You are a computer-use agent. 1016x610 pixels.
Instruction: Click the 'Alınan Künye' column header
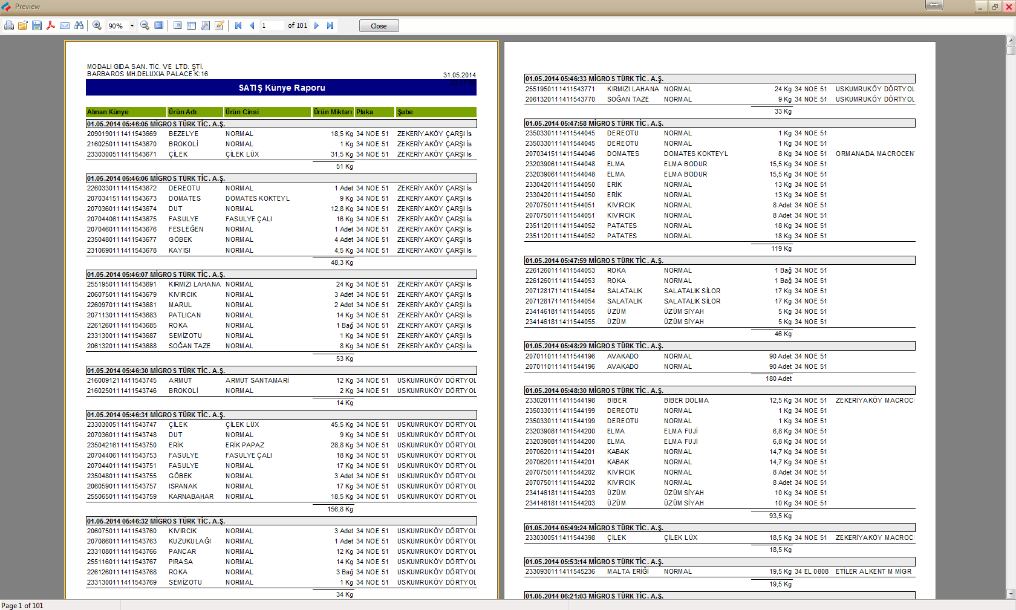point(126,112)
